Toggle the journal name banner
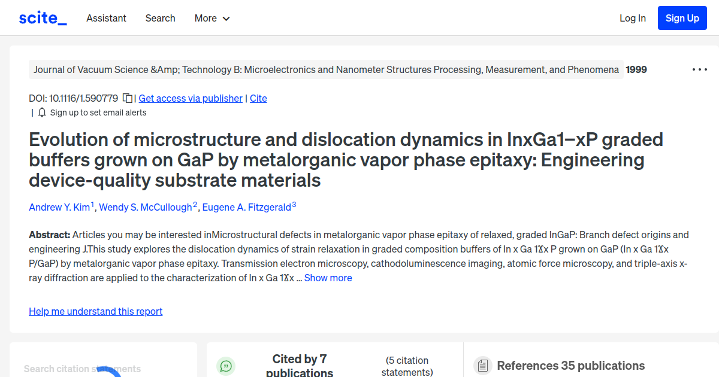The image size is (719, 377). 327,69
